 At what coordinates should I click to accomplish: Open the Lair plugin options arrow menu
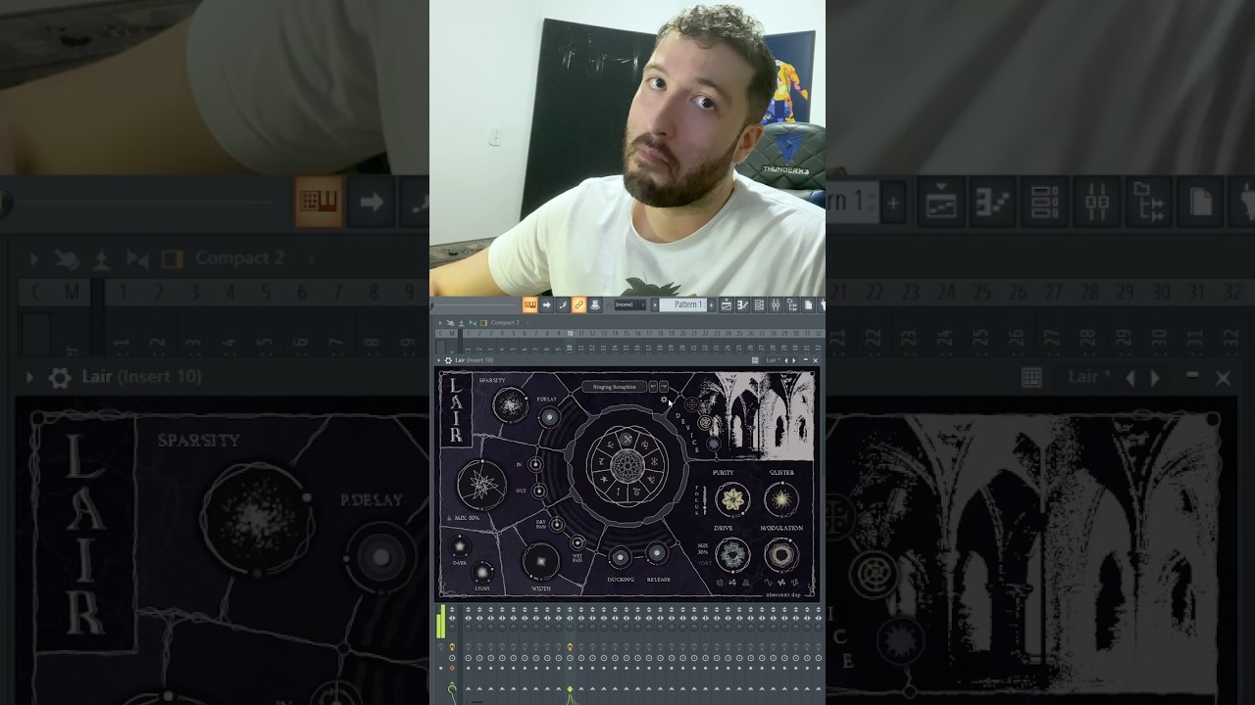pyautogui.click(x=439, y=360)
